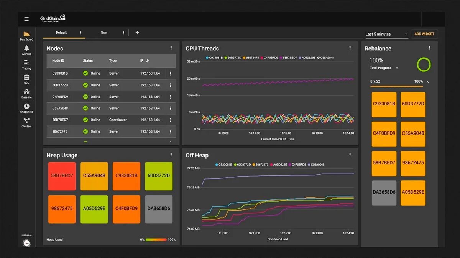Open the hamburger navigation menu
The height and width of the screenshot is (258, 460).
coord(26,19)
